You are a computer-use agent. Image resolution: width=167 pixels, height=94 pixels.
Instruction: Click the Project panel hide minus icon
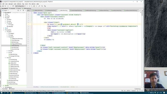26,10
